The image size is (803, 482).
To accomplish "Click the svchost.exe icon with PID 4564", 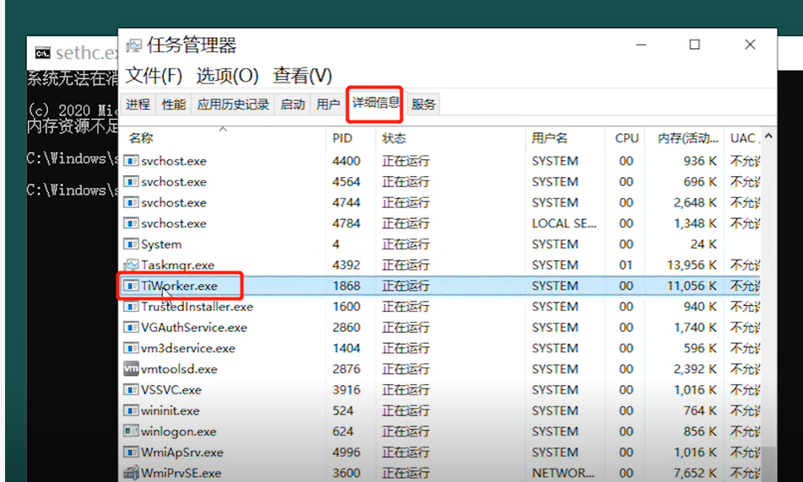I will tap(131, 182).
